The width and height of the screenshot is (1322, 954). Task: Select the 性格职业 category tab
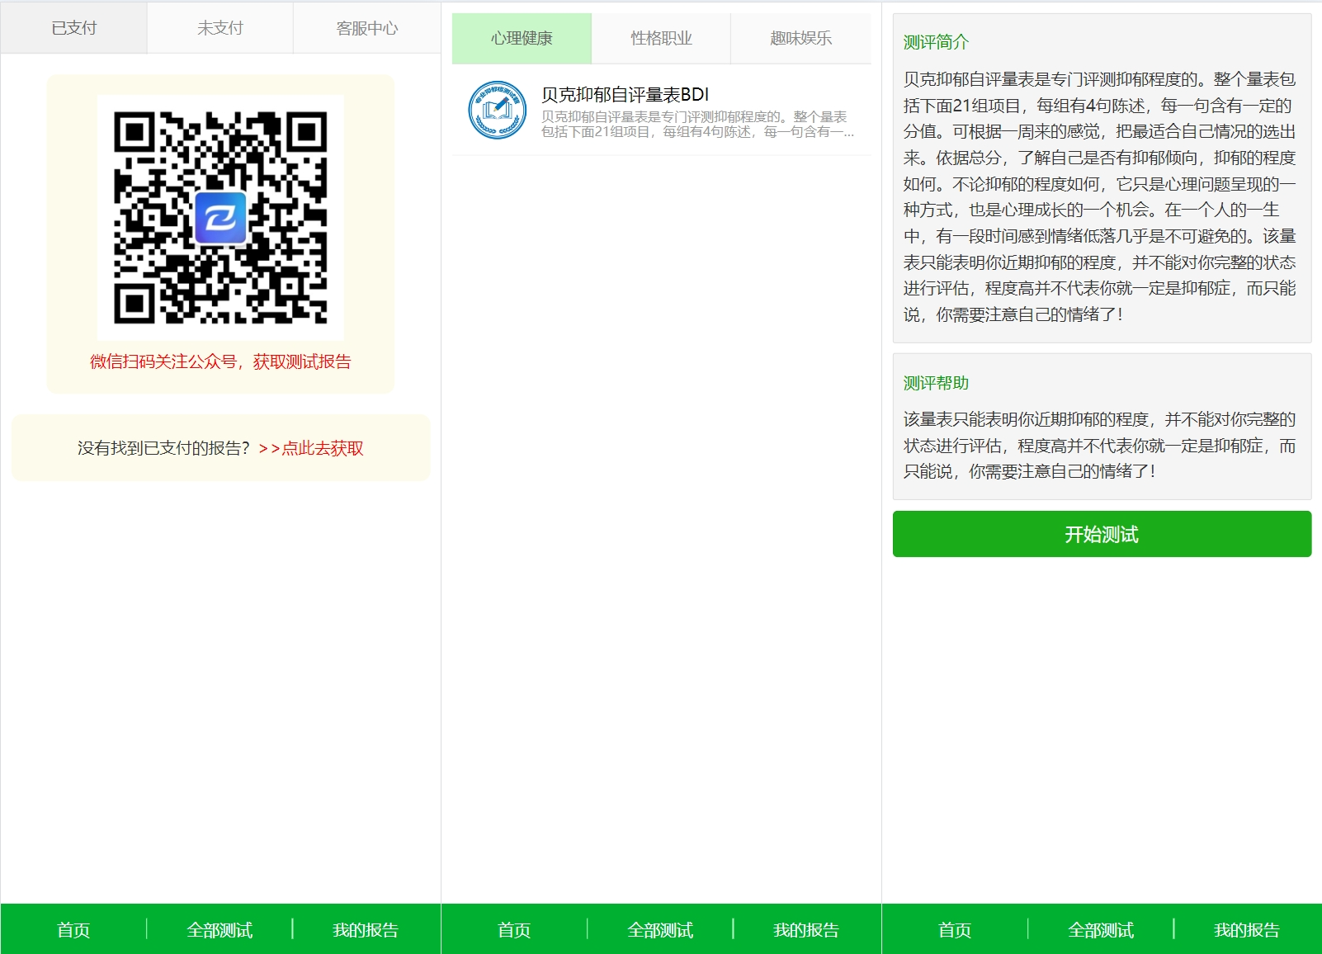[x=661, y=38]
